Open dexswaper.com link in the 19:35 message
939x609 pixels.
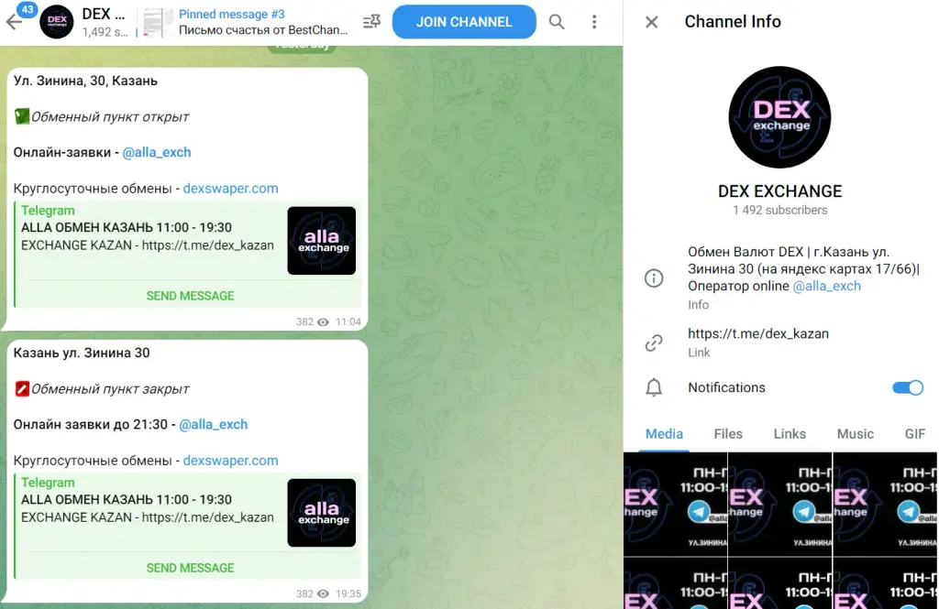coord(230,461)
